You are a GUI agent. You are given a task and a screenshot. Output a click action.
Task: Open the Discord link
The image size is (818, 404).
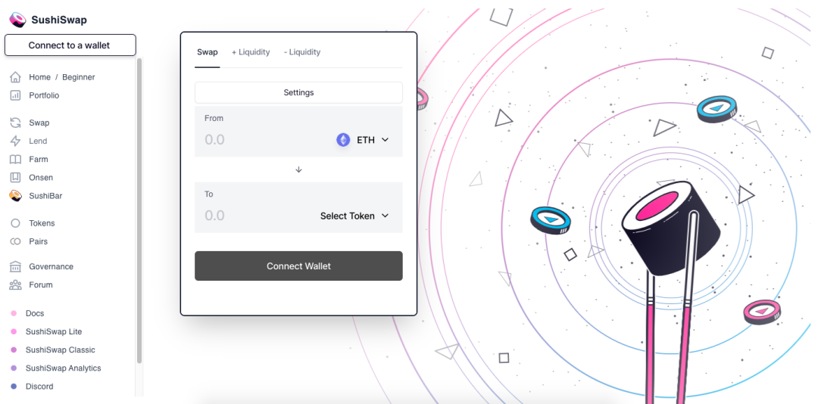click(x=39, y=387)
